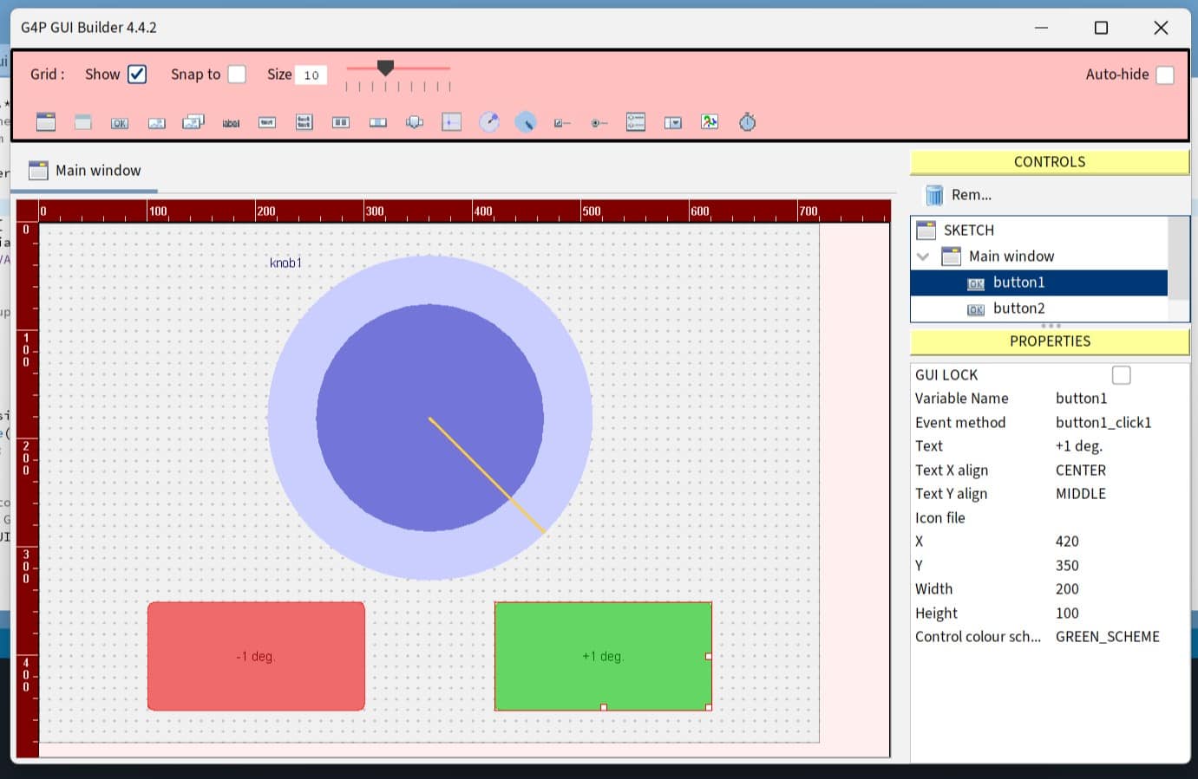Click the grid size slider thumb
This screenshot has width=1198, height=779.
385,68
